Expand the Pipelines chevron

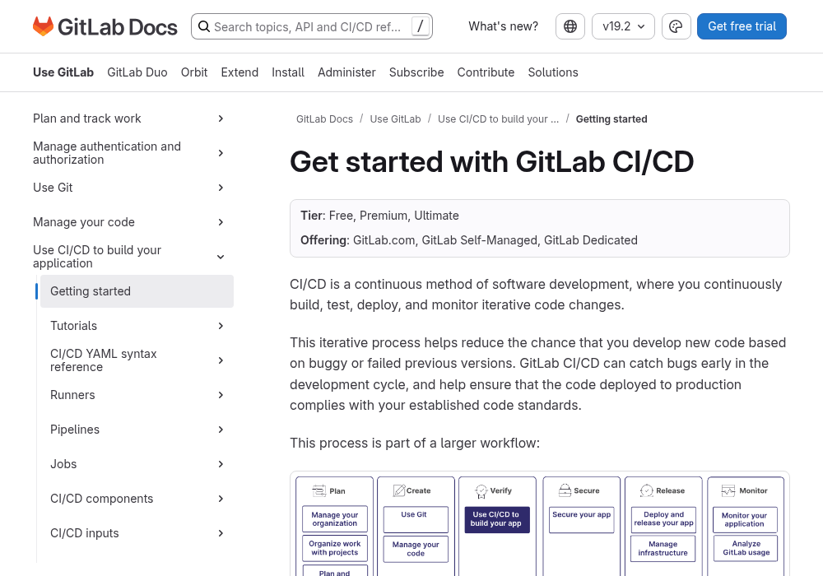221,430
